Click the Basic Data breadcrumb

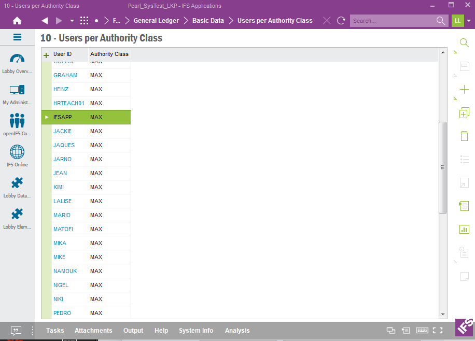[208, 21]
